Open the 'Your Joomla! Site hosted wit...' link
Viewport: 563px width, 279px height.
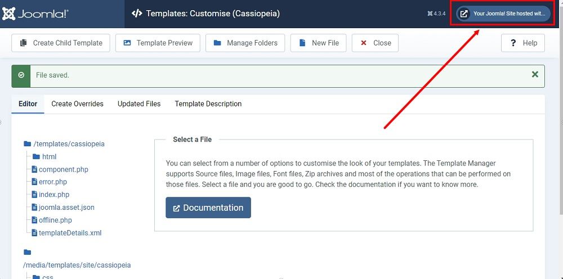pyautogui.click(x=503, y=13)
